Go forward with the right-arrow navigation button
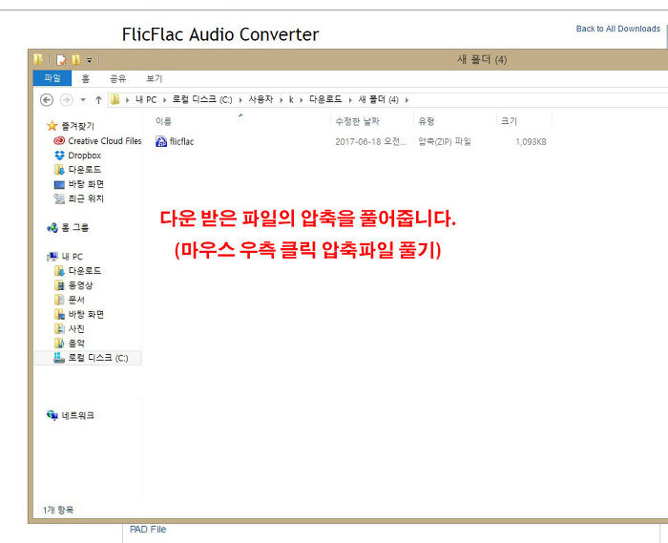The image size is (668, 543). tap(66, 100)
